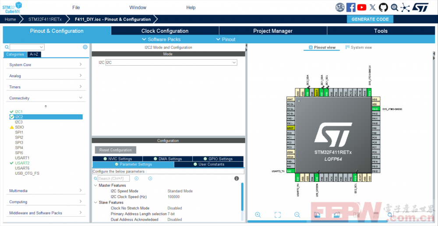Open the X (Twitter) icon in the header

click(372, 7)
